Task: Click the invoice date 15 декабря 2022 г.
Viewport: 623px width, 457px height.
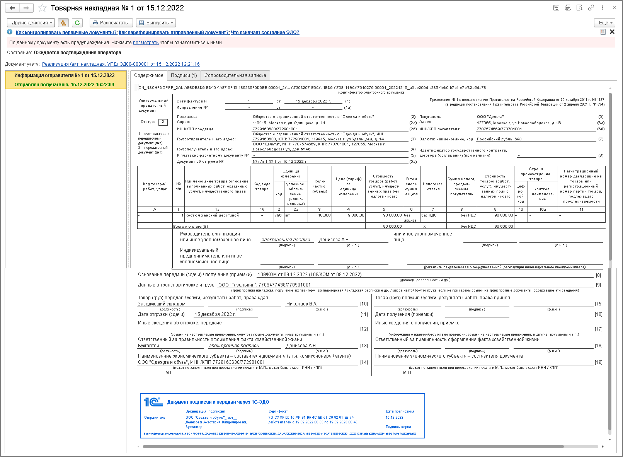Action: pos(313,101)
